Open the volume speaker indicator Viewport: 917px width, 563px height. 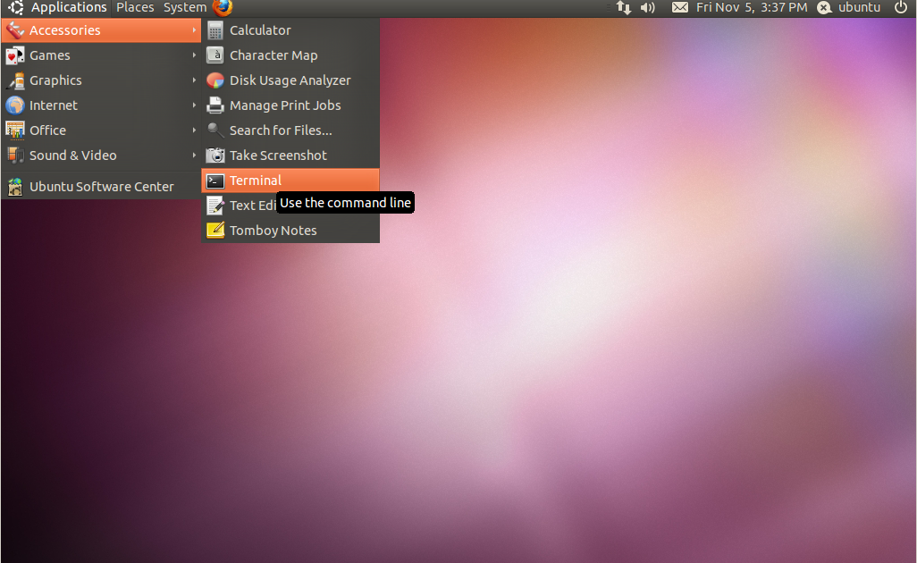coord(647,8)
